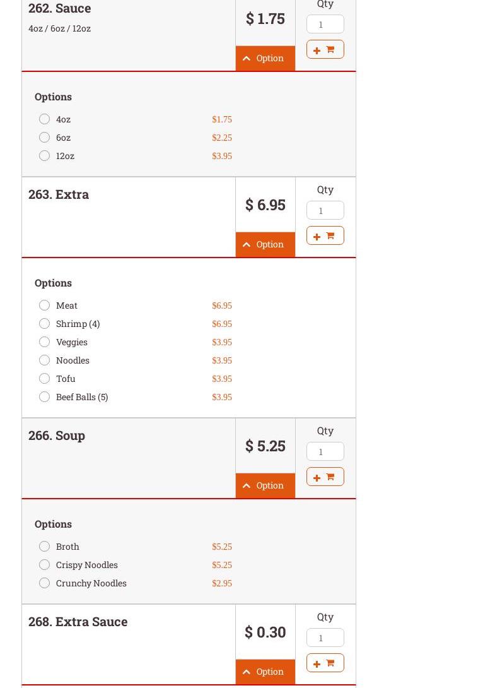The height and width of the screenshot is (688, 495).
Task: Collapse the Option panel for 266. Soup
Action: point(265,485)
